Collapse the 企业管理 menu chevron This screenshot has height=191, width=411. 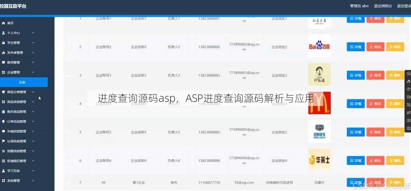point(33,72)
